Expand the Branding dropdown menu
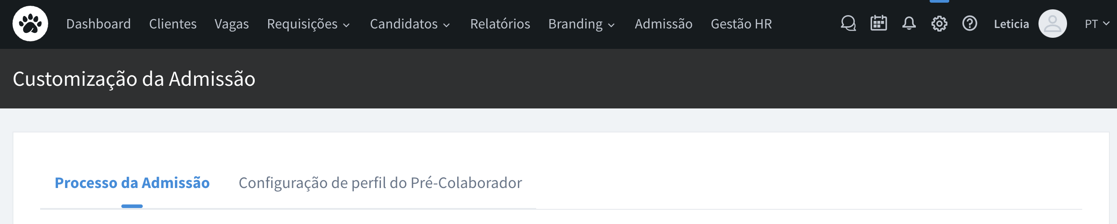Image resolution: width=1117 pixels, height=224 pixels. tap(582, 24)
